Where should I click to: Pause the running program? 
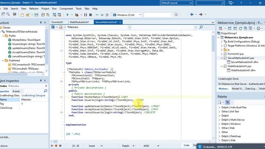(x=86, y=15)
